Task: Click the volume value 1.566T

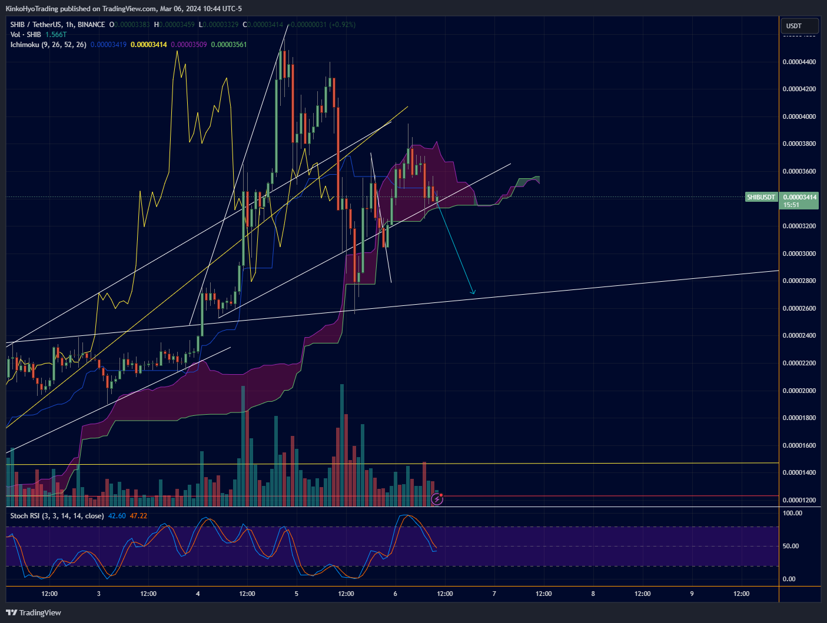Action: tap(56, 35)
